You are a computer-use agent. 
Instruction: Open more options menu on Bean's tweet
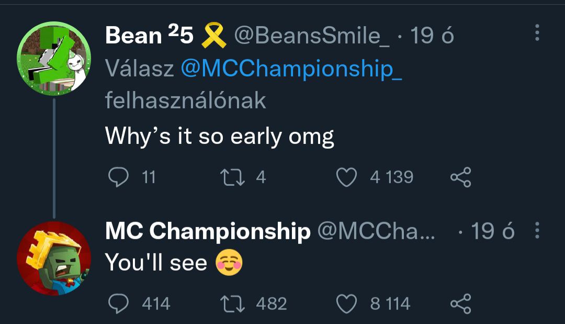click(537, 32)
